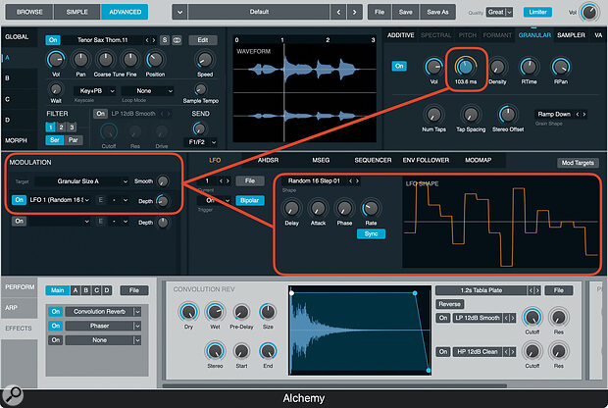Switch to the BROWSE view tab
This screenshot has width=608, height=408.
29,12
